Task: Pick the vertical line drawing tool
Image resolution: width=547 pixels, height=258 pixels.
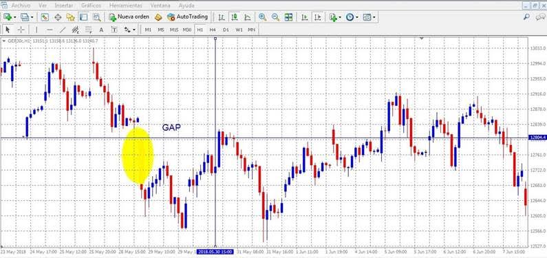Action: click(36, 30)
